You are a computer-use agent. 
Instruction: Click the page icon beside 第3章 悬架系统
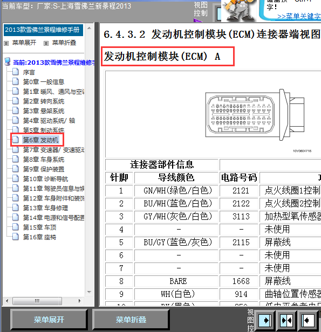16,110
